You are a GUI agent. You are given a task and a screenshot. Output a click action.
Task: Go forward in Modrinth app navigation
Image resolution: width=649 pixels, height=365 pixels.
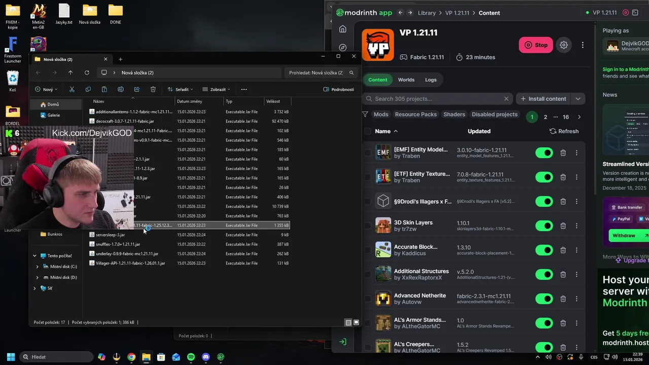pos(410,13)
